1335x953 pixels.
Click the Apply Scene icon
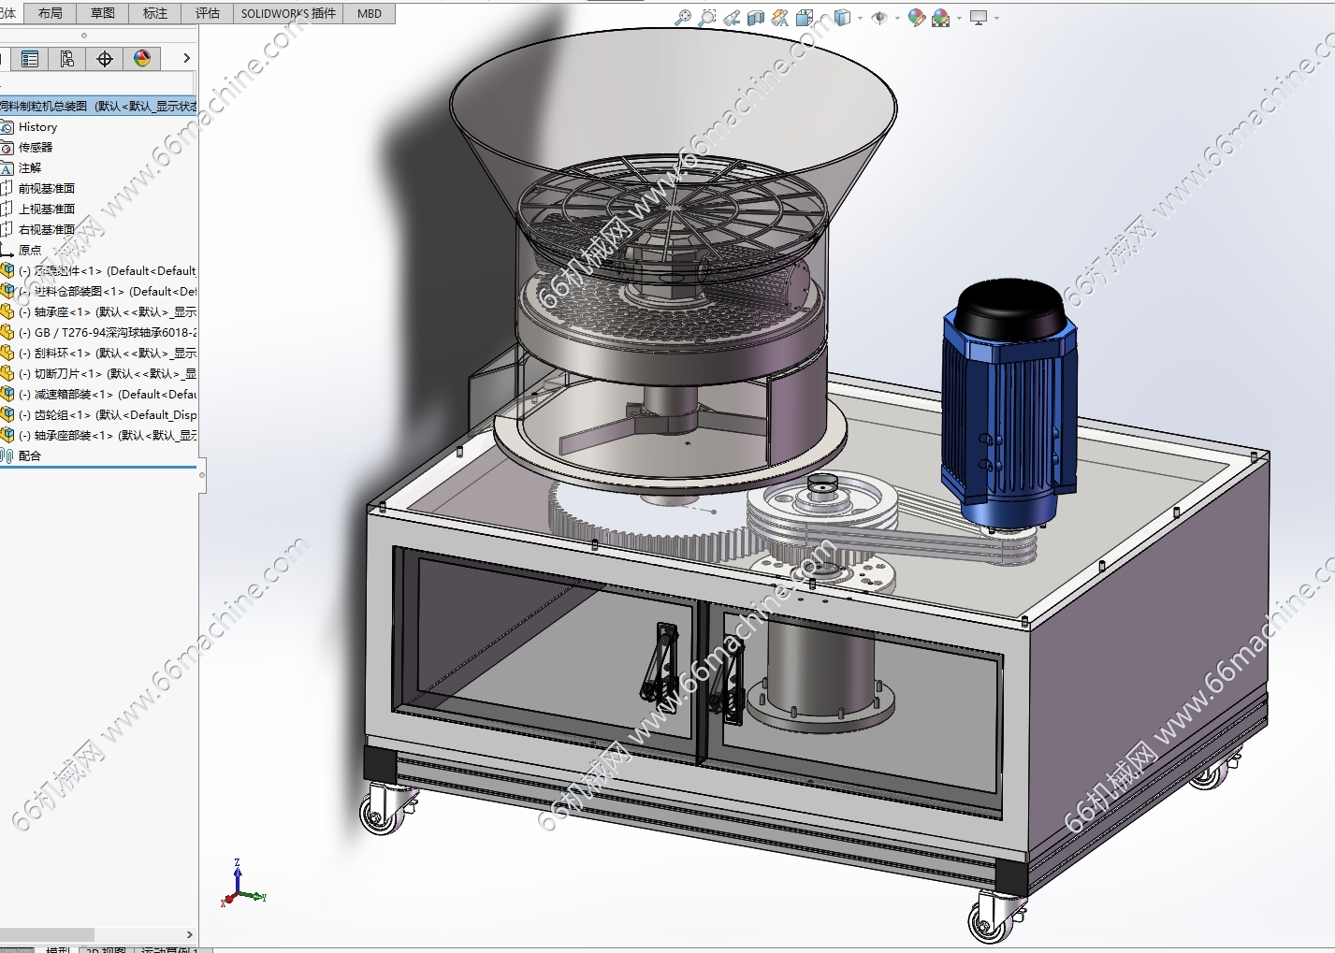coord(941,17)
